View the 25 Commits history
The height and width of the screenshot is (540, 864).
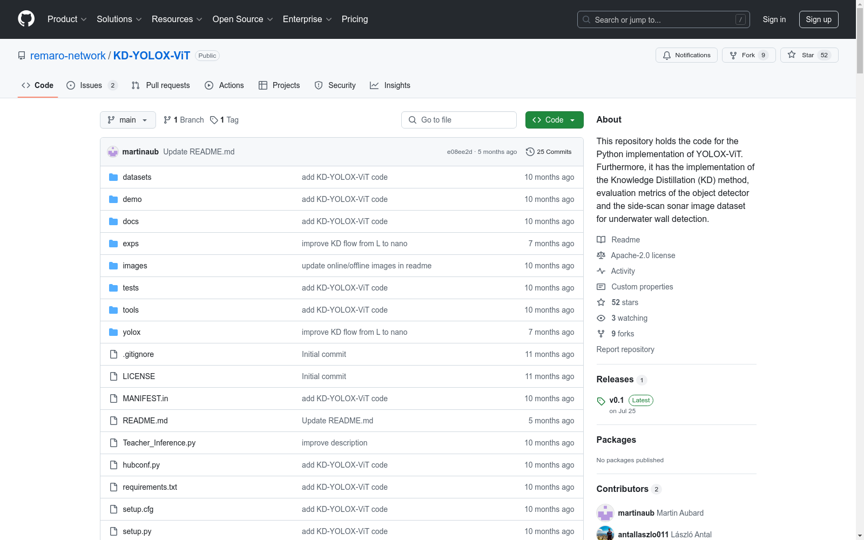pos(549,152)
